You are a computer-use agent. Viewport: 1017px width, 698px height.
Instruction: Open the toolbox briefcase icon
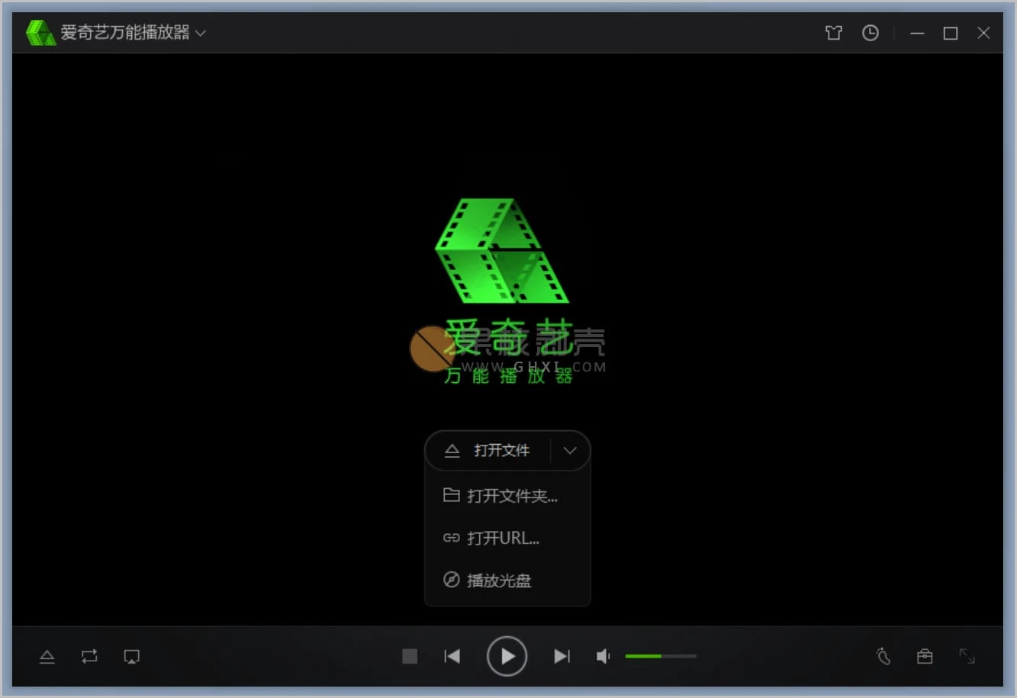[925, 656]
